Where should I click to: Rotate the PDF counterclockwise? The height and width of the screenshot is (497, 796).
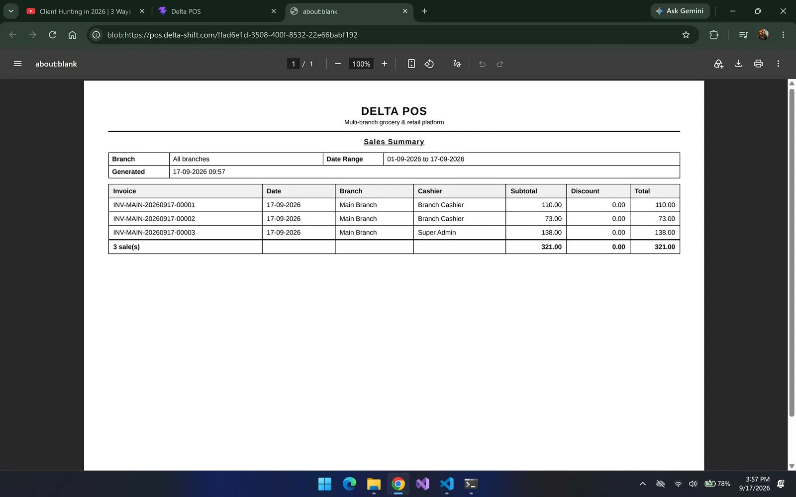[429, 64]
